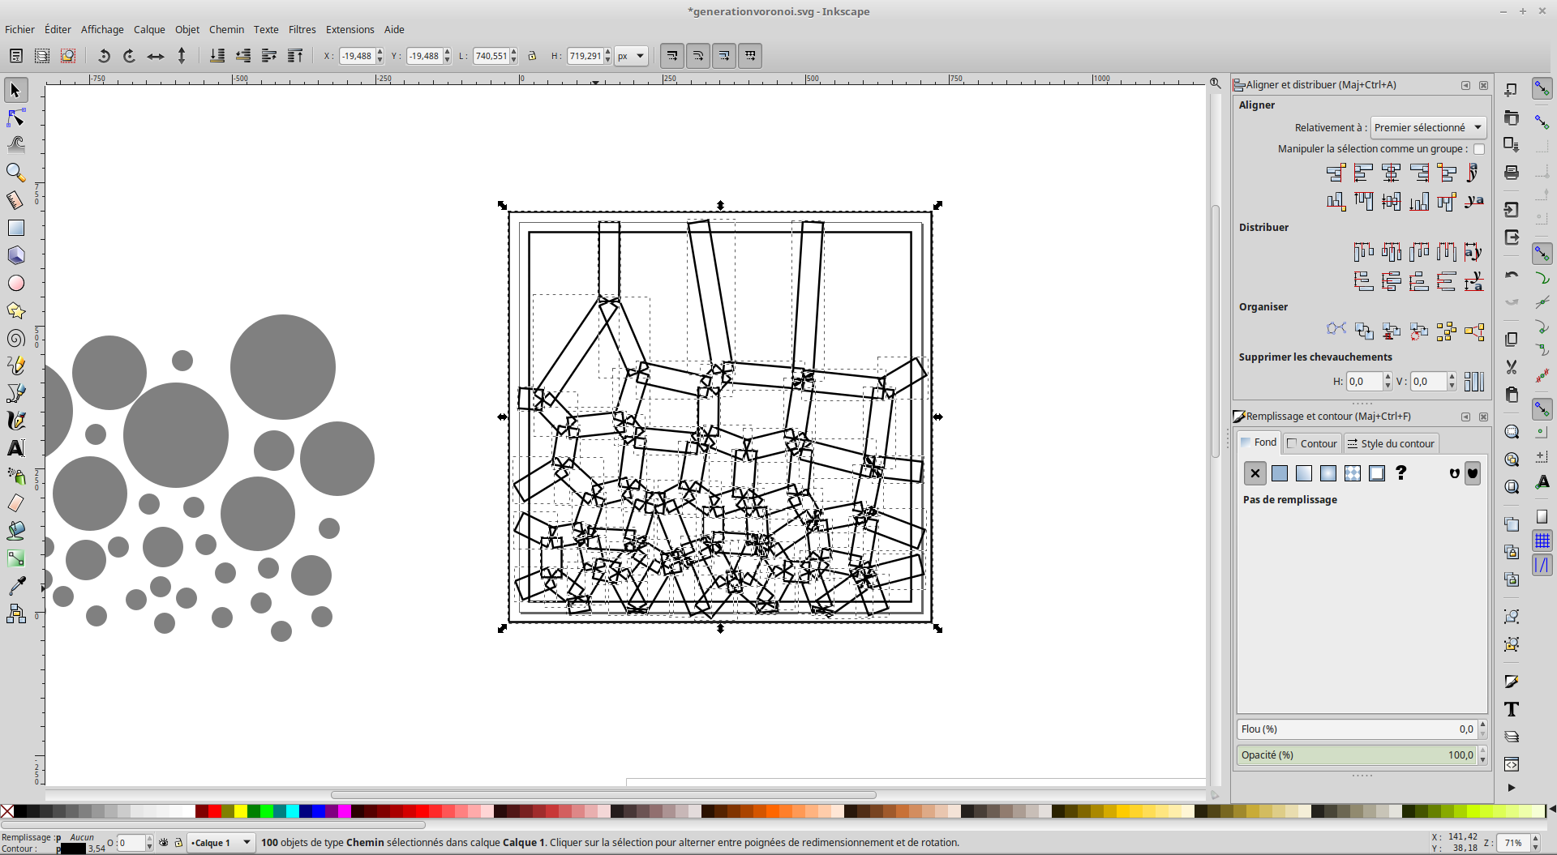The image size is (1557, 855).
Task: Flip selection vertically
Action: (x=182, y=56)
